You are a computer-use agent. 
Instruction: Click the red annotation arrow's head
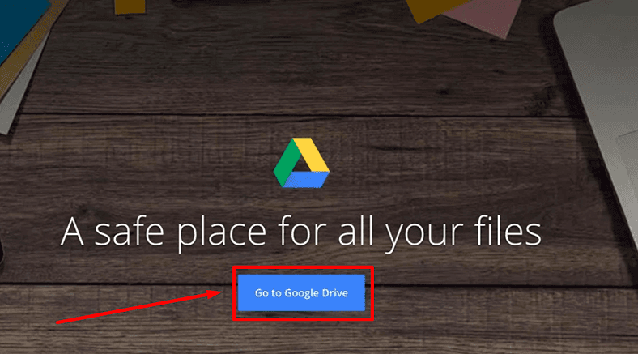pyautogui.click(x=215, y=293)
